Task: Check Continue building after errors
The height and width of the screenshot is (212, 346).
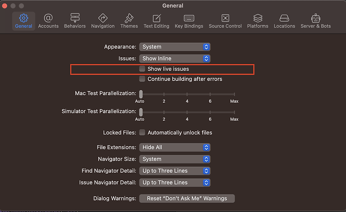Action: (x=142, y=79)
